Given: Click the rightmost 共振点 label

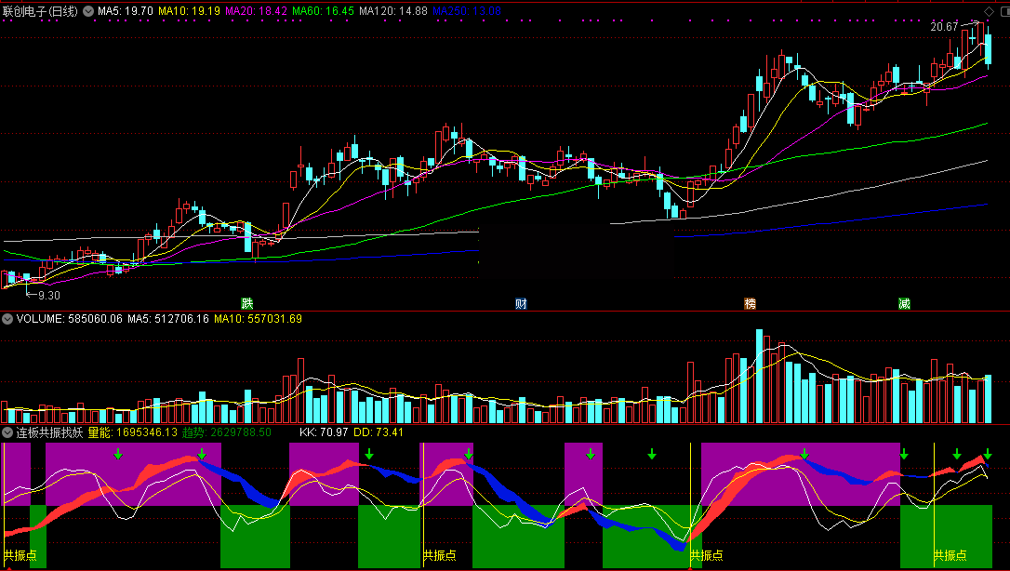Looking at the screenshot, I should pyautogui.click(x=950, y=555).
